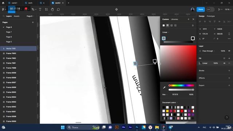
Task: Open the zoom level dropdown
Action: pos(228,9)
